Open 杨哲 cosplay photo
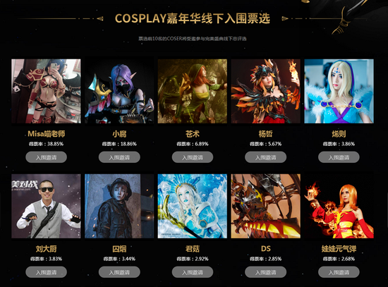The image size is (388, 287). (x=266, y=91)
